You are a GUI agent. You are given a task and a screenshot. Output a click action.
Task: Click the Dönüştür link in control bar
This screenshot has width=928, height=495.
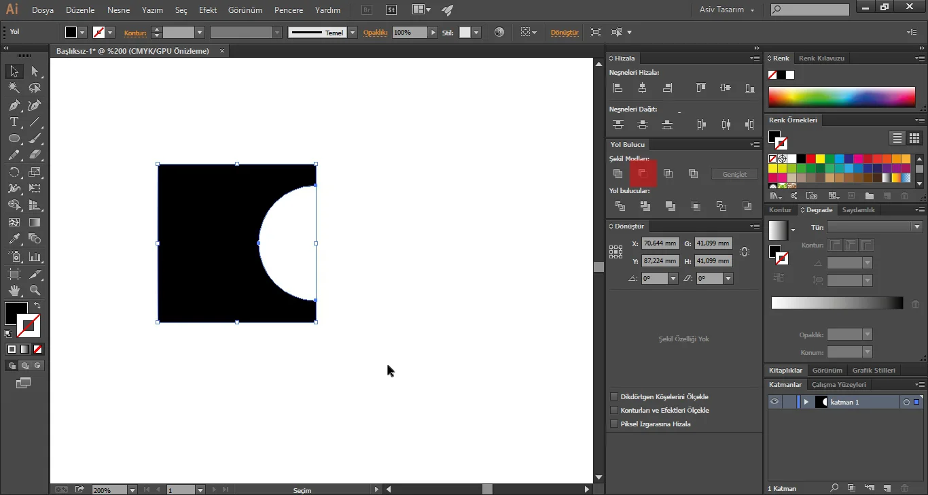(x=564, y=32)
